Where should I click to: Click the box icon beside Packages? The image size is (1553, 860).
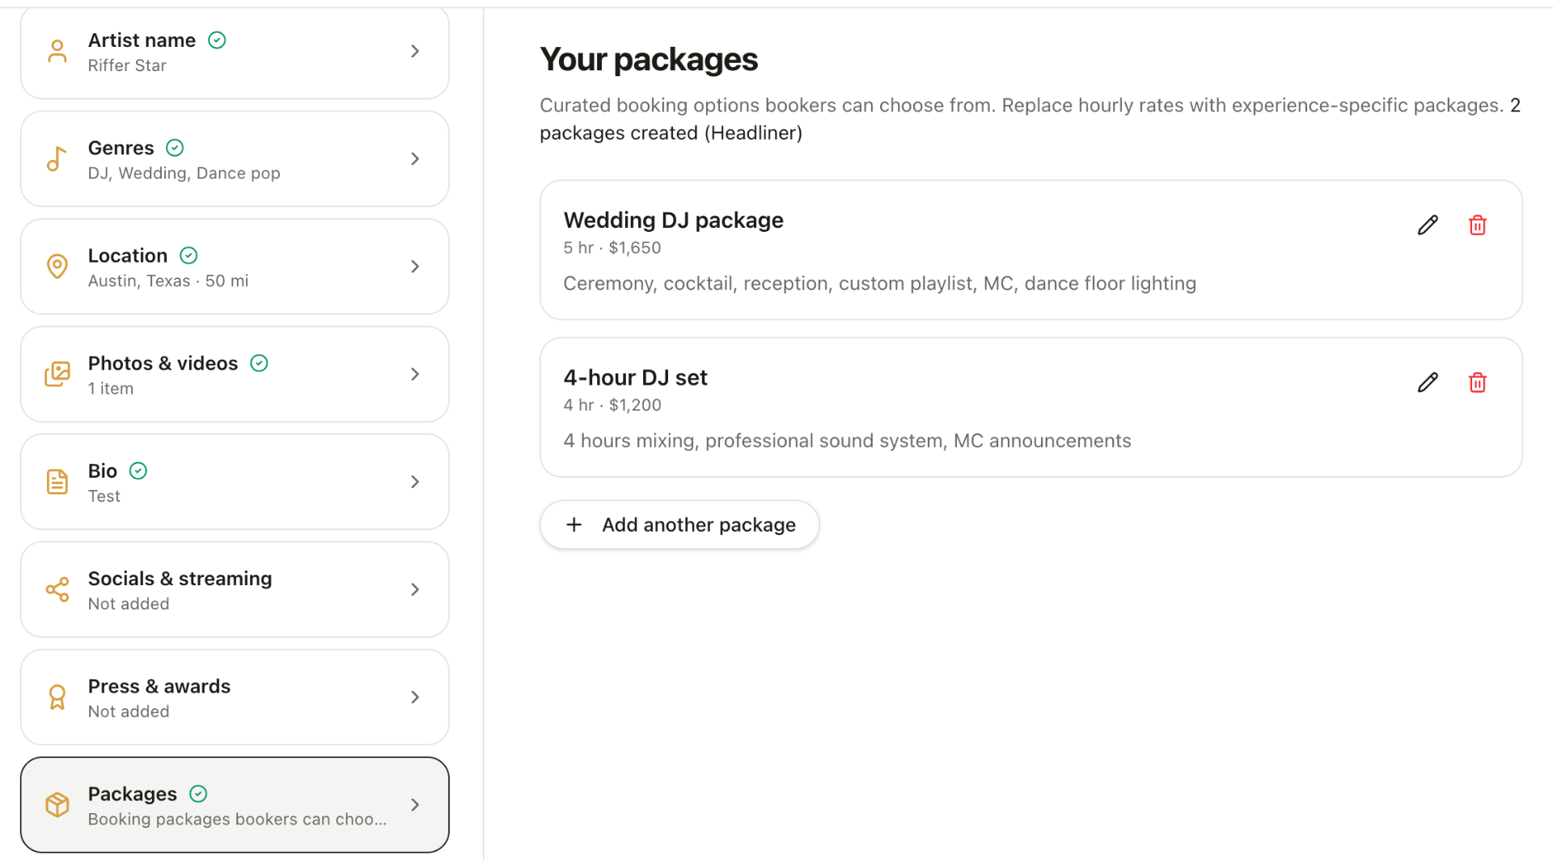(x=57, y=804)
